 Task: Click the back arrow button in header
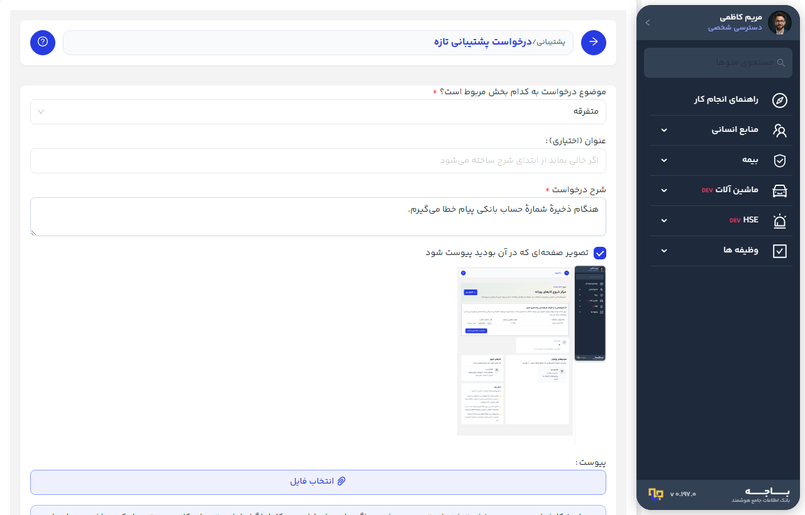pos(594,43)
